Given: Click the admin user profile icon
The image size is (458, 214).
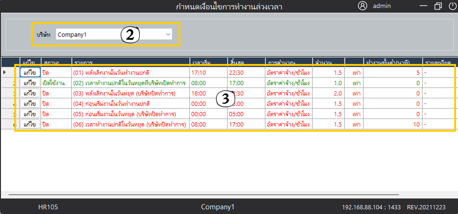Looking at the screenshot, I should point(363,6).
